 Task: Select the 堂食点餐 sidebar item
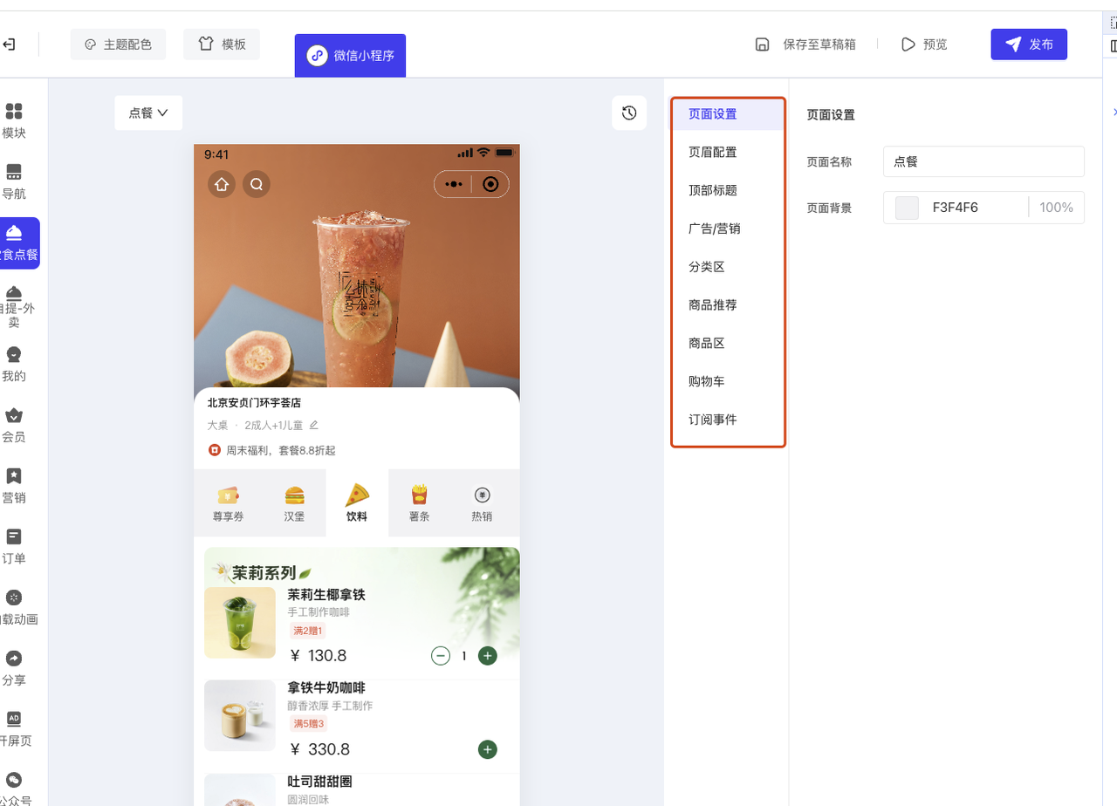point(17,242)
